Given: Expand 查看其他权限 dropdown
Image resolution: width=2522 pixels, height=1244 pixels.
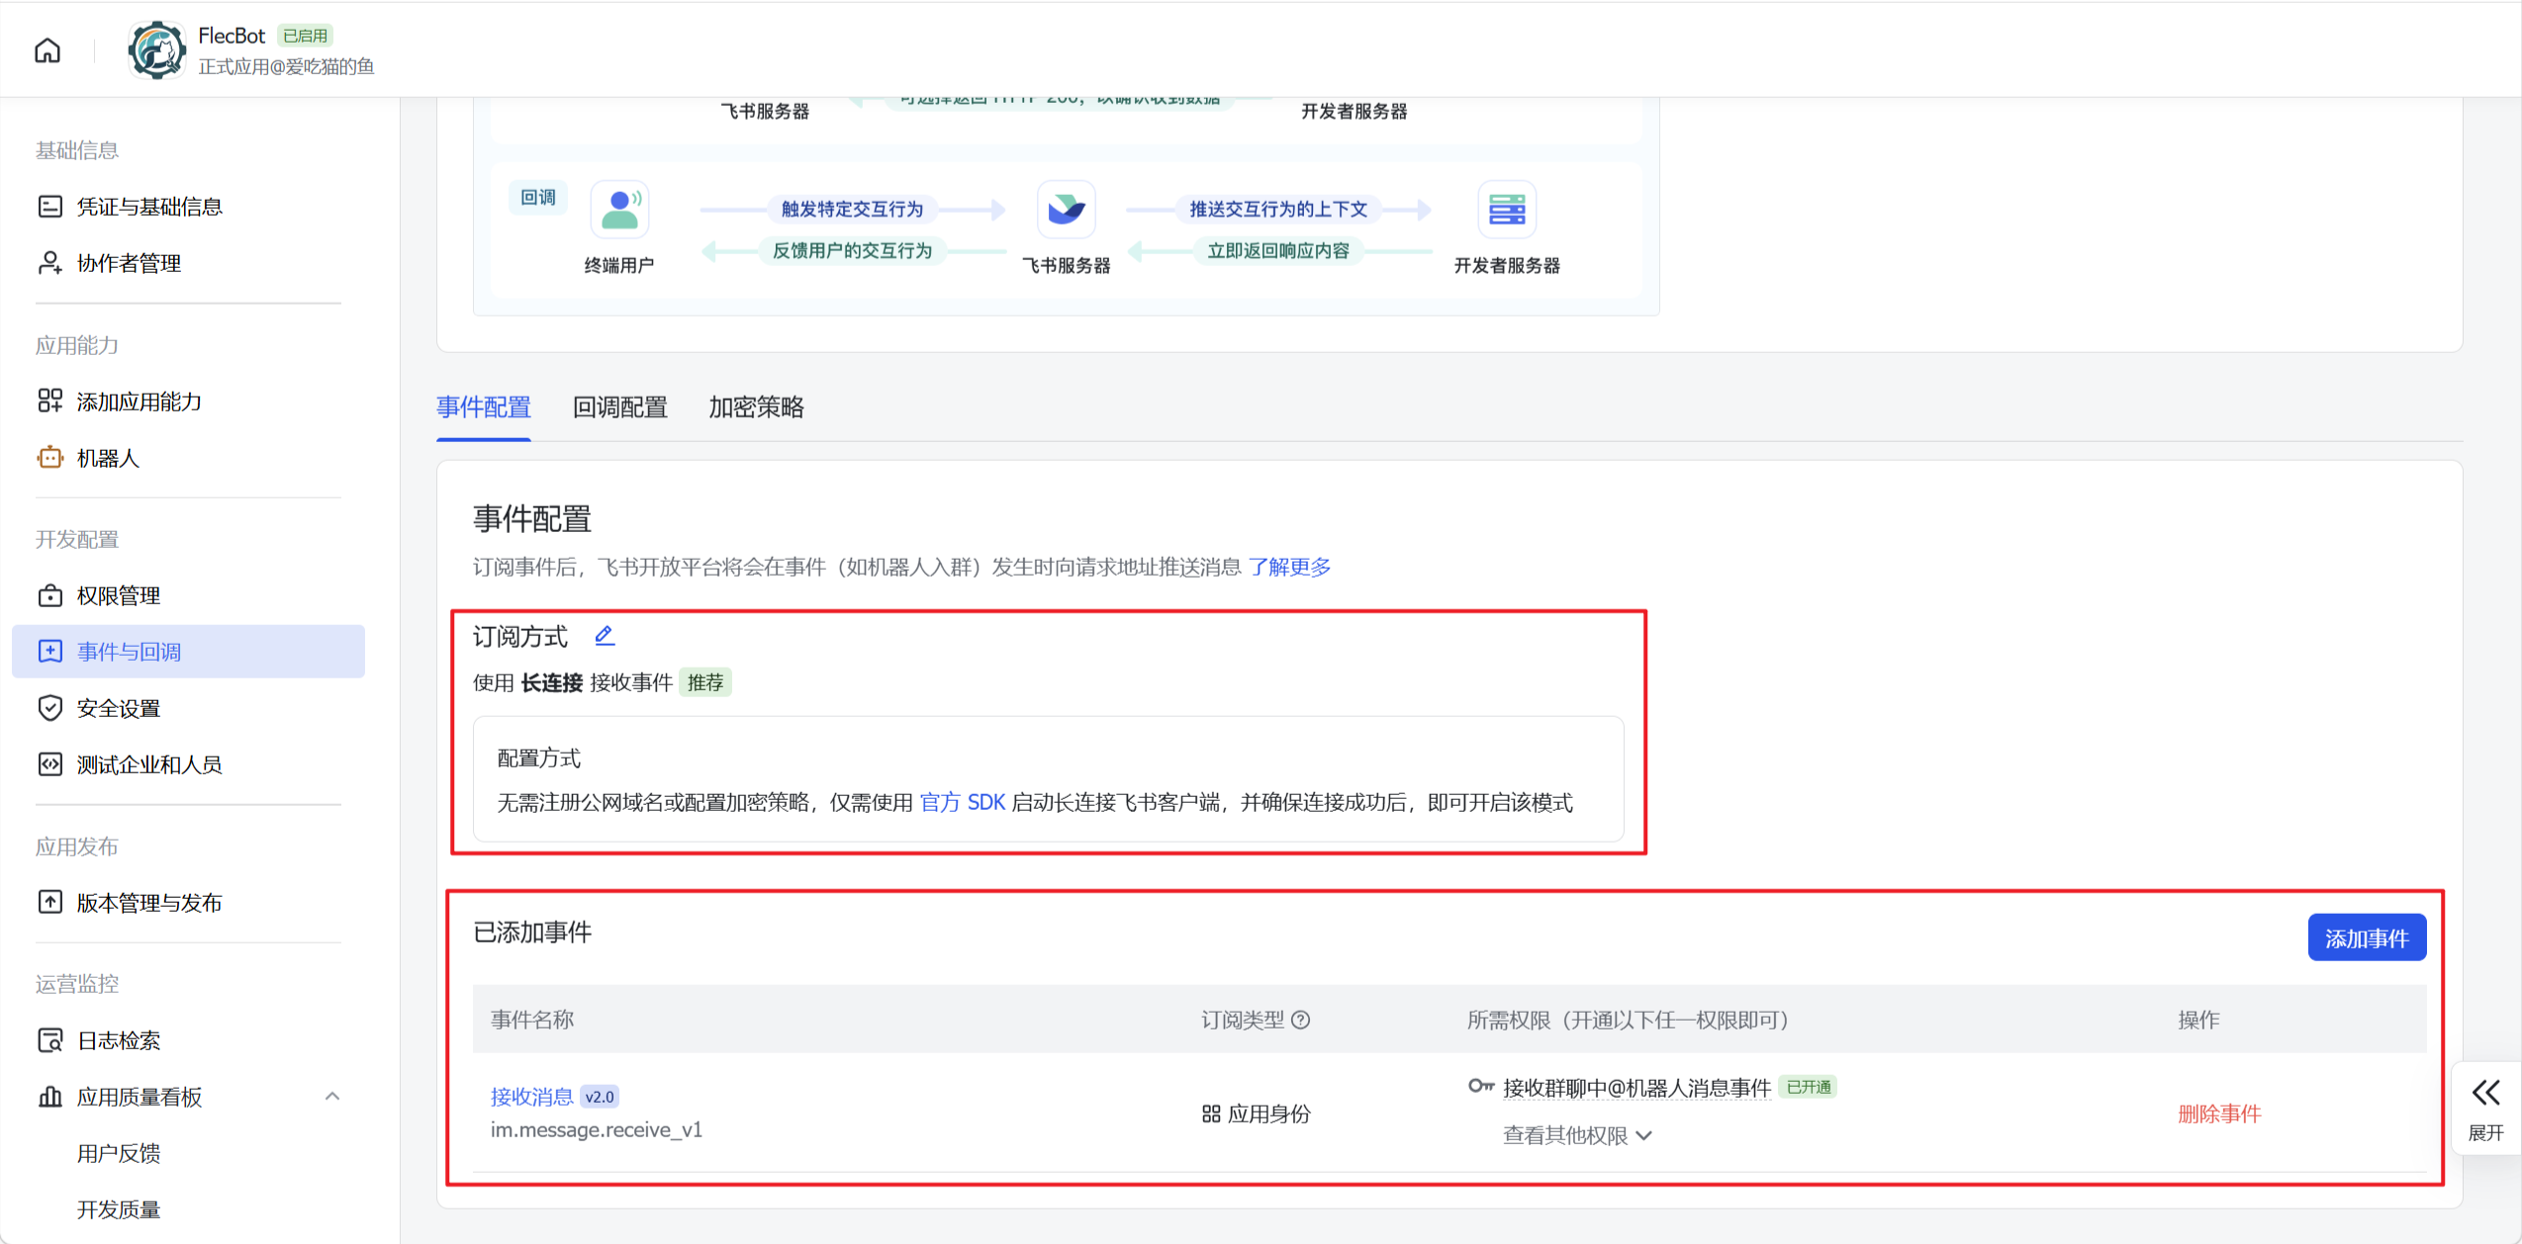Looking at the screenshot, I should (1577, 1135).
